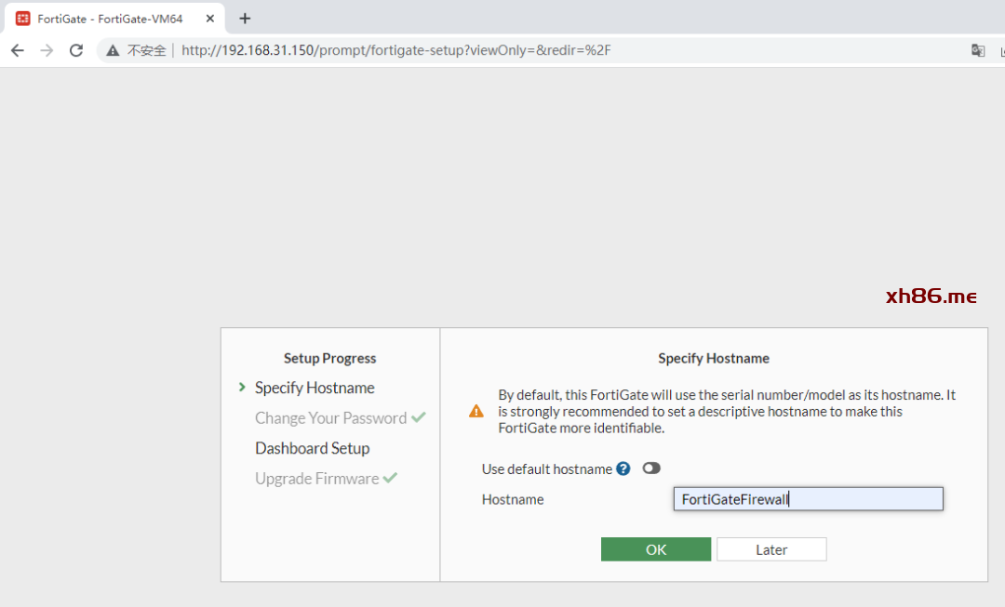Select the Upgrade Firmware setup step

coord(316,479)
